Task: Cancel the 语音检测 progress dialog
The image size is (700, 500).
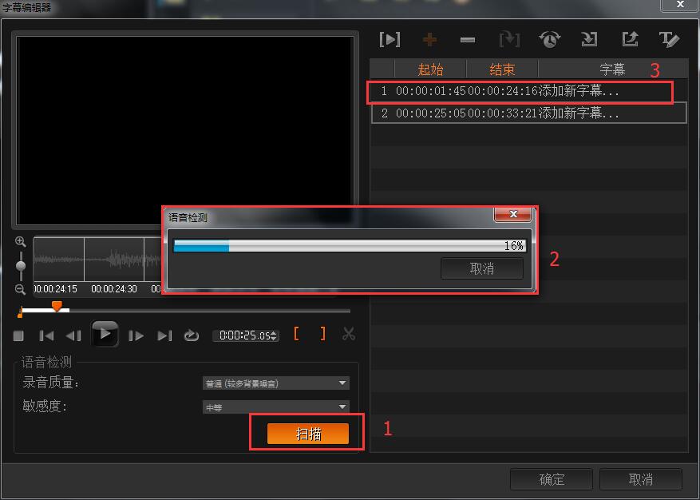Action: coord(481,268)
